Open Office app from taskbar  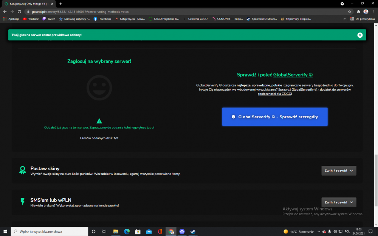(160, 232)
